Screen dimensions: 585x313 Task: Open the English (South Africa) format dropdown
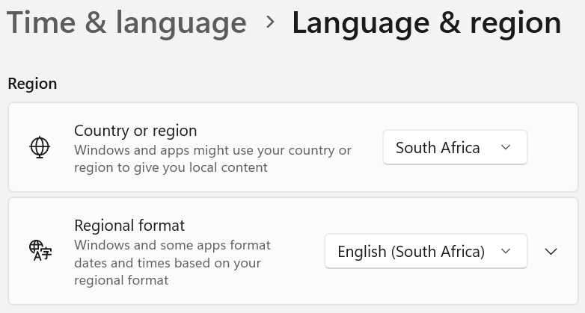426,251
